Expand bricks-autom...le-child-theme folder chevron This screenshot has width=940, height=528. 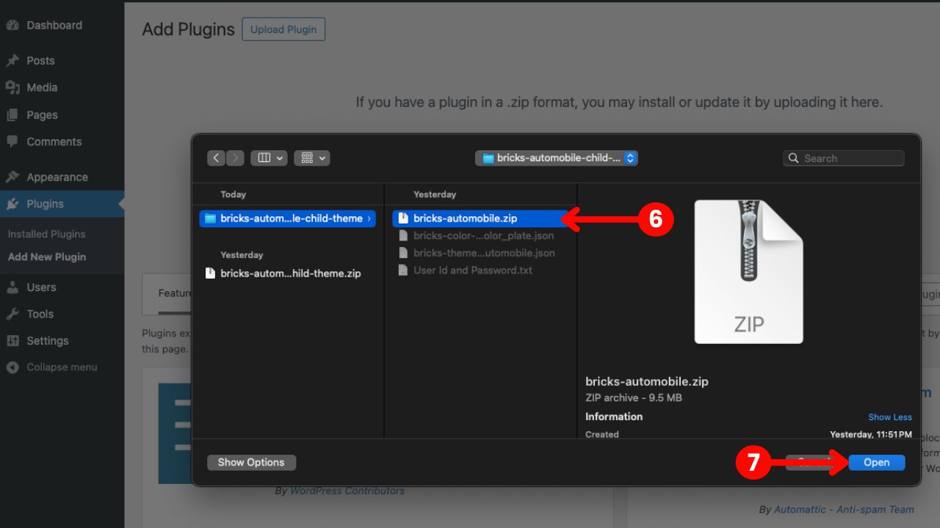point(369,219)
